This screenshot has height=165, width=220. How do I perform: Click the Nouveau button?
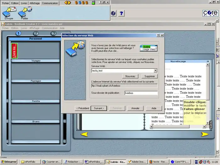(x=130, y=76)
